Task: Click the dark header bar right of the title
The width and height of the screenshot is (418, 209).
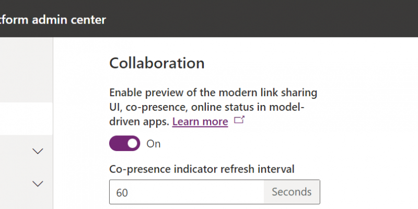Action: (261, 19)
